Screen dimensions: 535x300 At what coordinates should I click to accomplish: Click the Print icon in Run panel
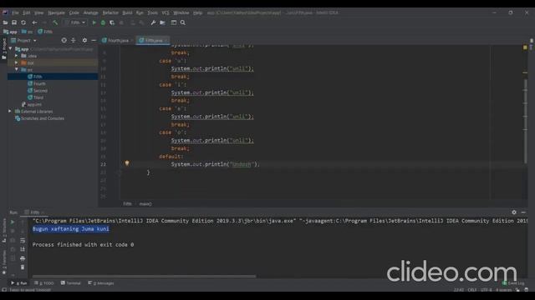coord(23,258)
